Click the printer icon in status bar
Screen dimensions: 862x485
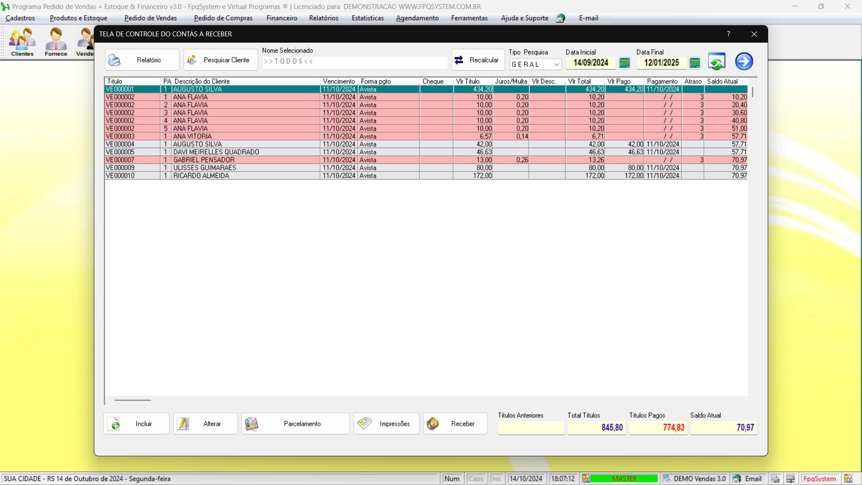click(x=775, y=479)
